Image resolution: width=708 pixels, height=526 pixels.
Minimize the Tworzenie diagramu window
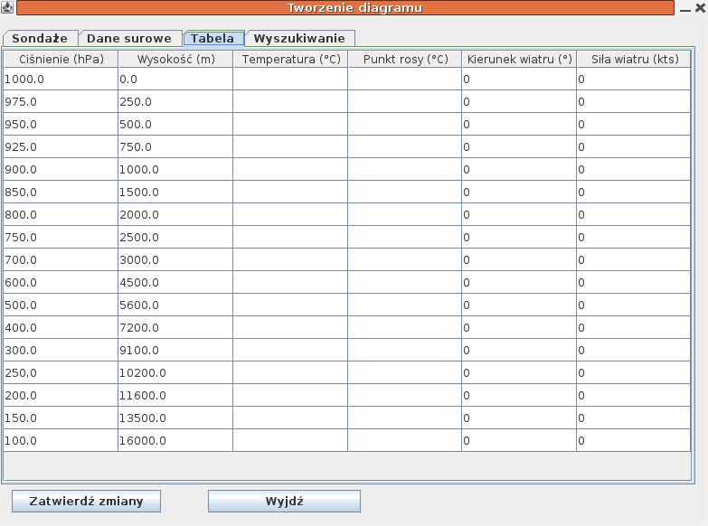coord(685,8)
